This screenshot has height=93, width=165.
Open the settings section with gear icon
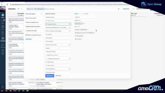pos(3,45)
